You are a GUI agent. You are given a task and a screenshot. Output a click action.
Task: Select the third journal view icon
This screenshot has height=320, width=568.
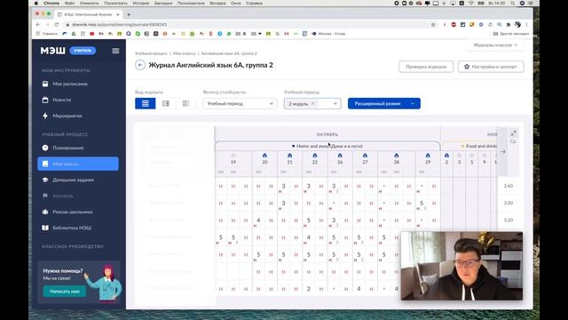[x=185, y=103]
